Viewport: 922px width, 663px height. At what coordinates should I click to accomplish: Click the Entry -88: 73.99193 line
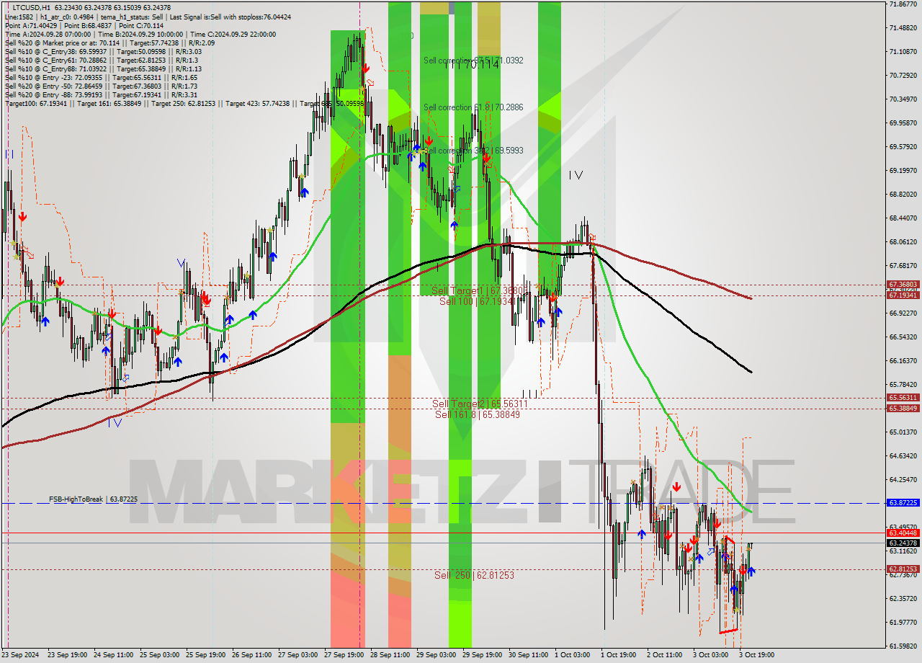tap(101, 94)
